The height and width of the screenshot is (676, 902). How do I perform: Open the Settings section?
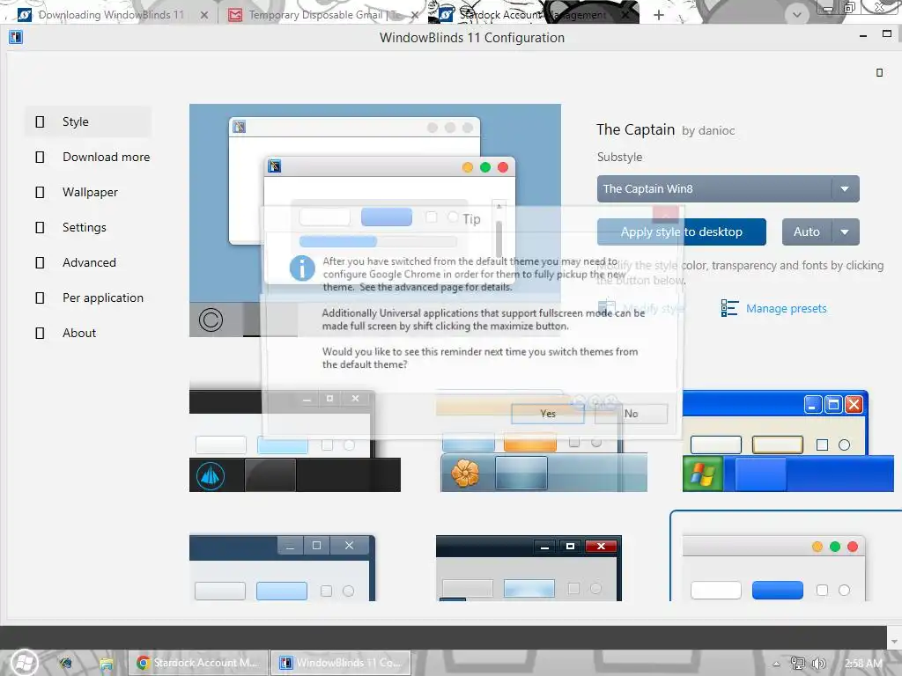(x=88, y=227)
